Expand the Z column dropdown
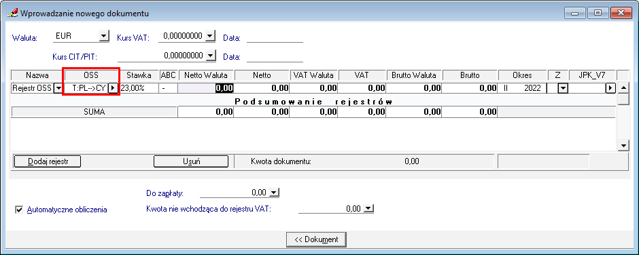Screen dimensions: 639x255 click(x=563, y=88)
